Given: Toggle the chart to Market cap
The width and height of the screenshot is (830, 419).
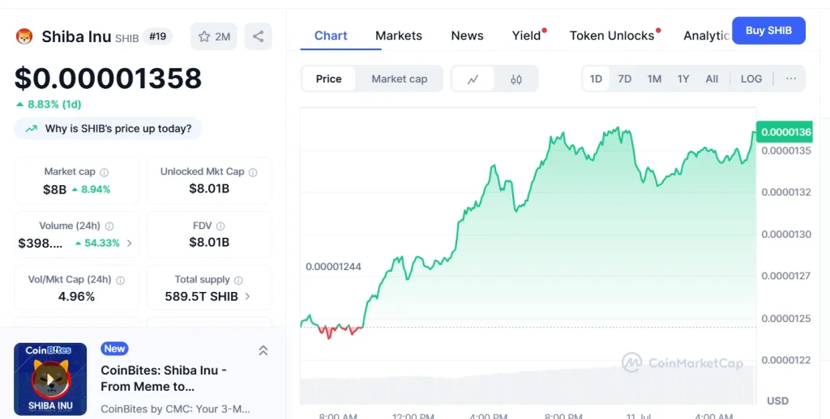Looking at the screenshot, I should [399, 79].
